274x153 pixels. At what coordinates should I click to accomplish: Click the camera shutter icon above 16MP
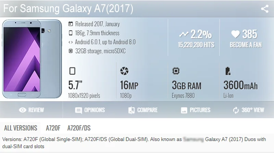click(x=124, y=71)
